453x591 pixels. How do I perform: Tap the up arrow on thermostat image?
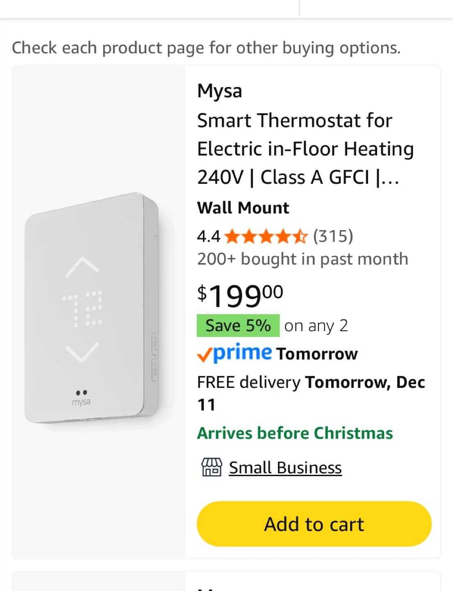[82, 266]
